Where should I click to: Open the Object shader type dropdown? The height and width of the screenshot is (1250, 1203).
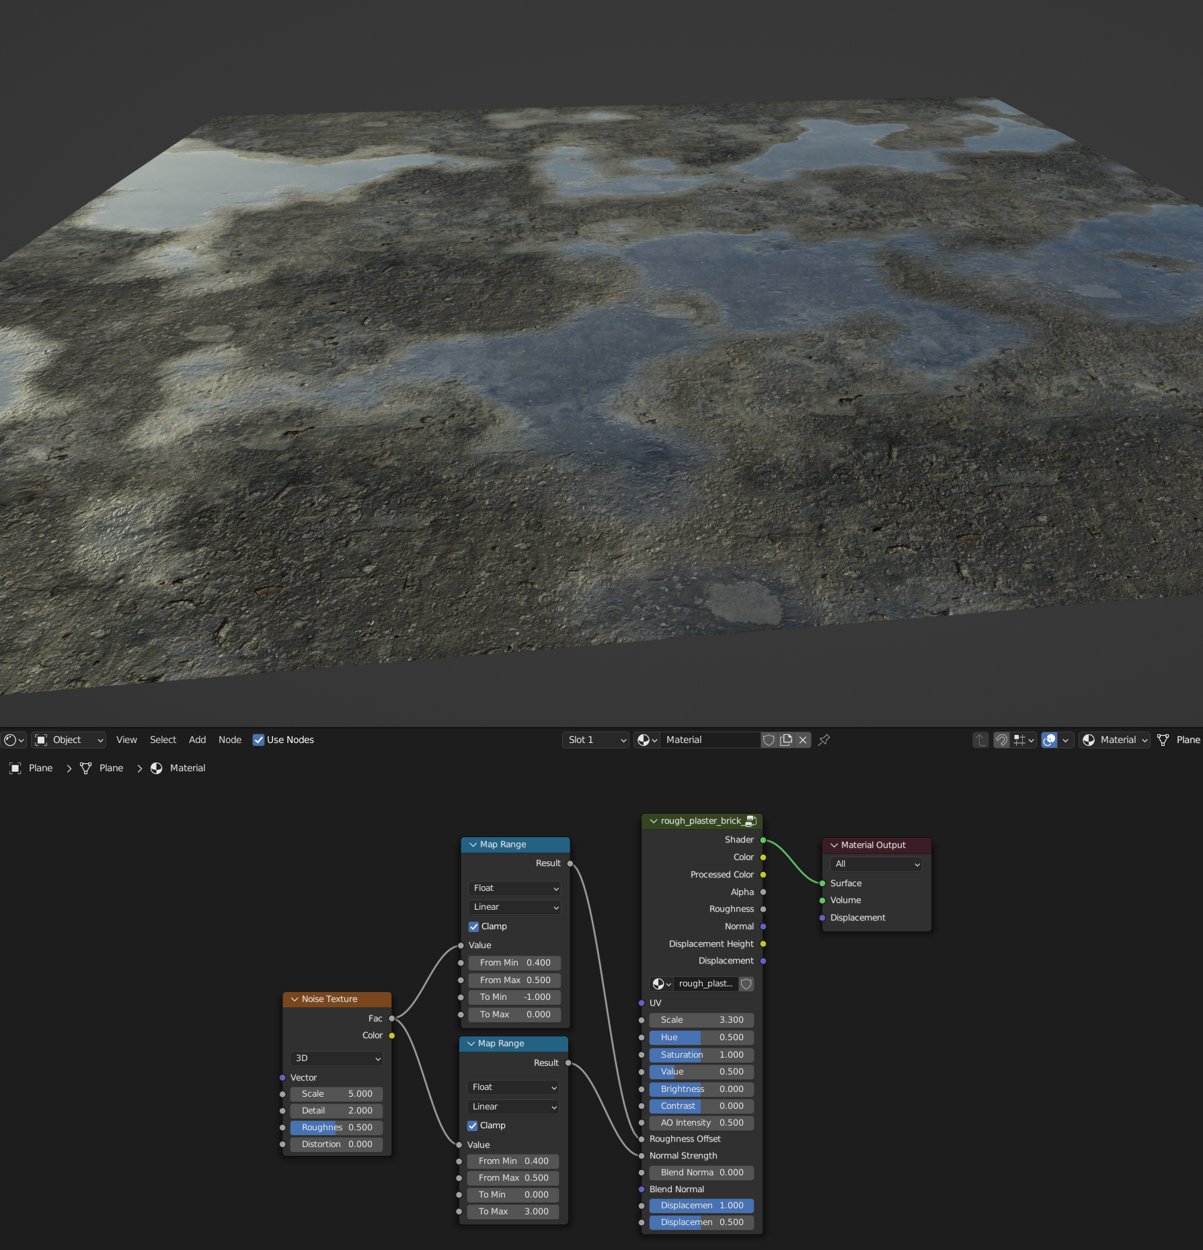pos(69,740)
